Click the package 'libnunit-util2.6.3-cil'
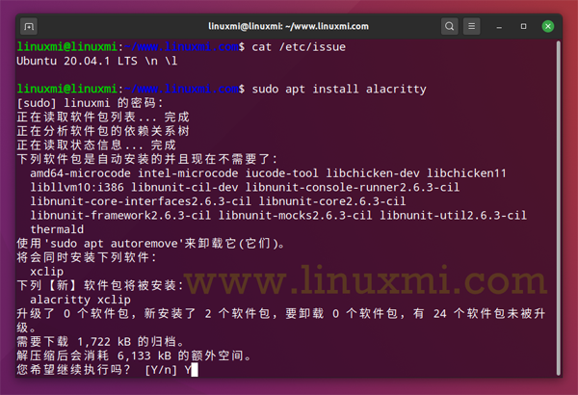Screen dimensions: 578x395 453,215
